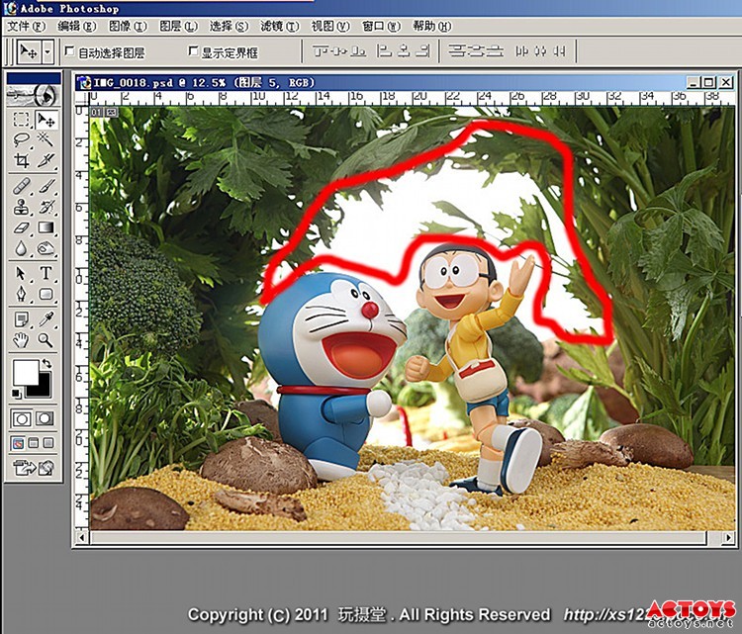
Task: Open the 窗口(W) menu
Action: click(381, 26)
